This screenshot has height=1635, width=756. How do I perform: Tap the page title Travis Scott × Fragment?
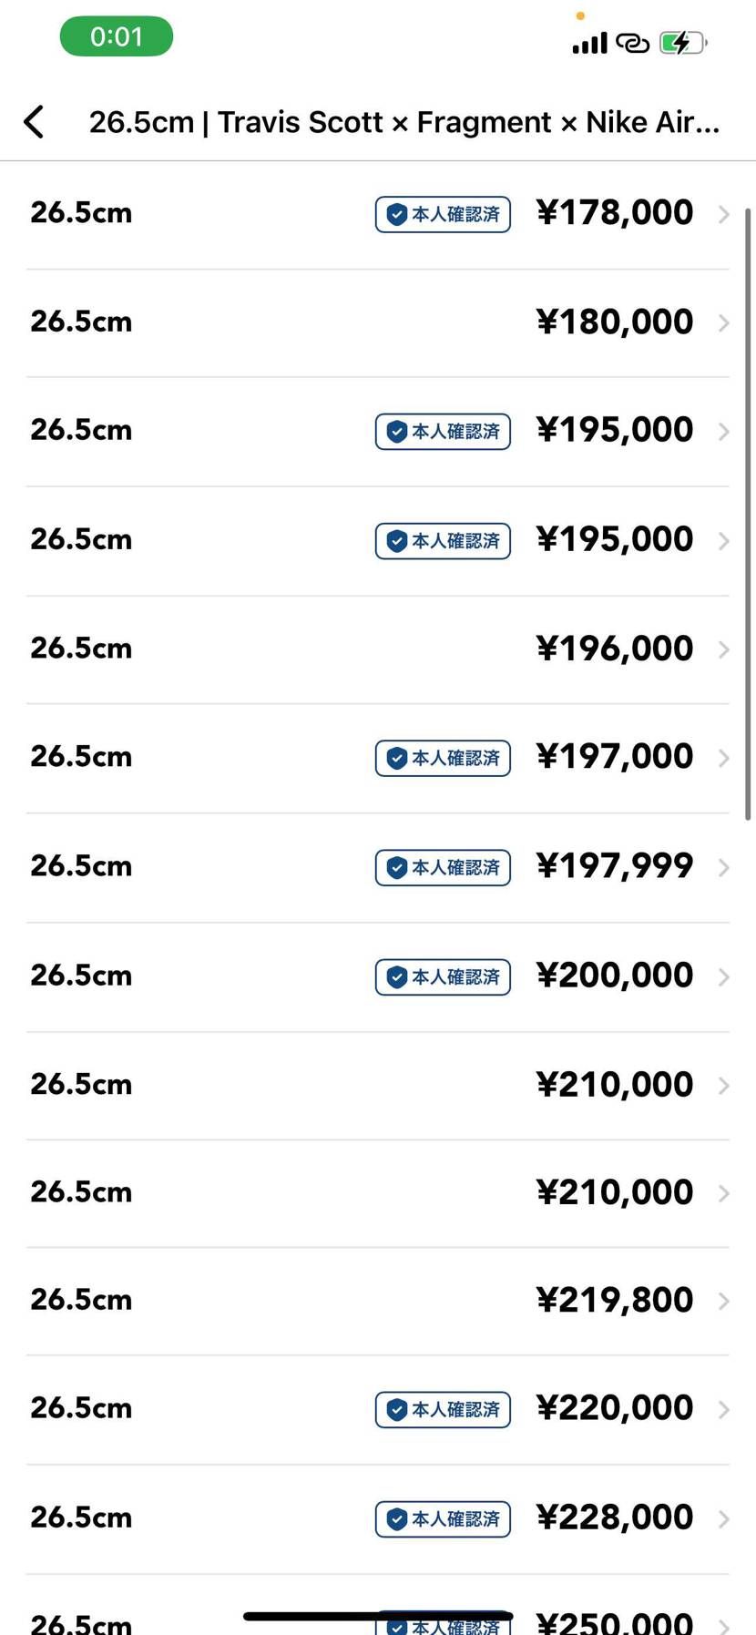pyautogui.click(x=384, y=122)
